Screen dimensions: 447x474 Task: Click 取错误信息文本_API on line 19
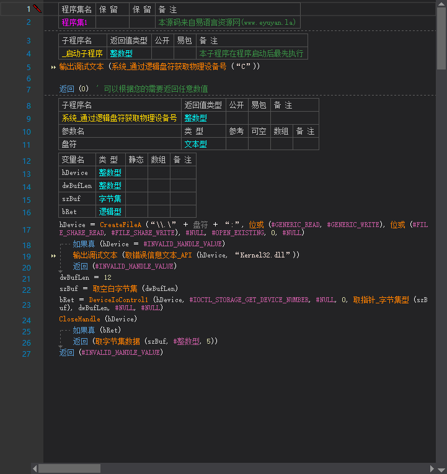158,255
